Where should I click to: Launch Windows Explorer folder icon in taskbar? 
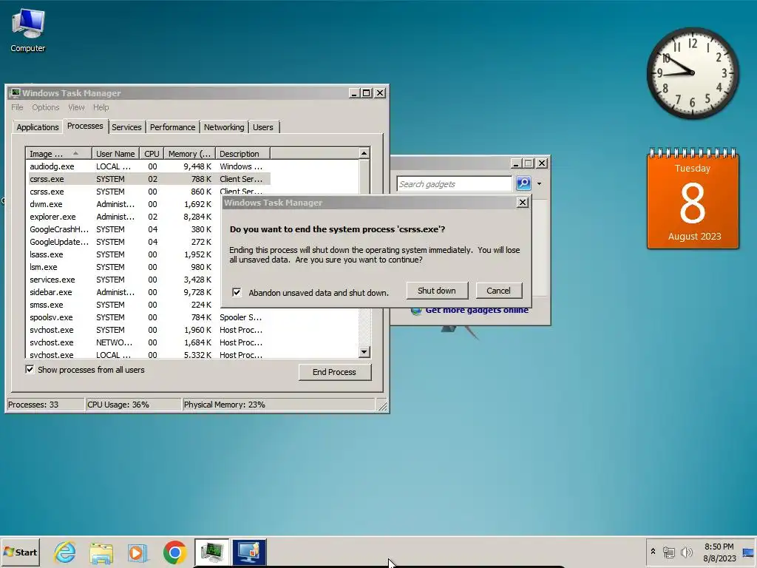[x=101, y=552]
